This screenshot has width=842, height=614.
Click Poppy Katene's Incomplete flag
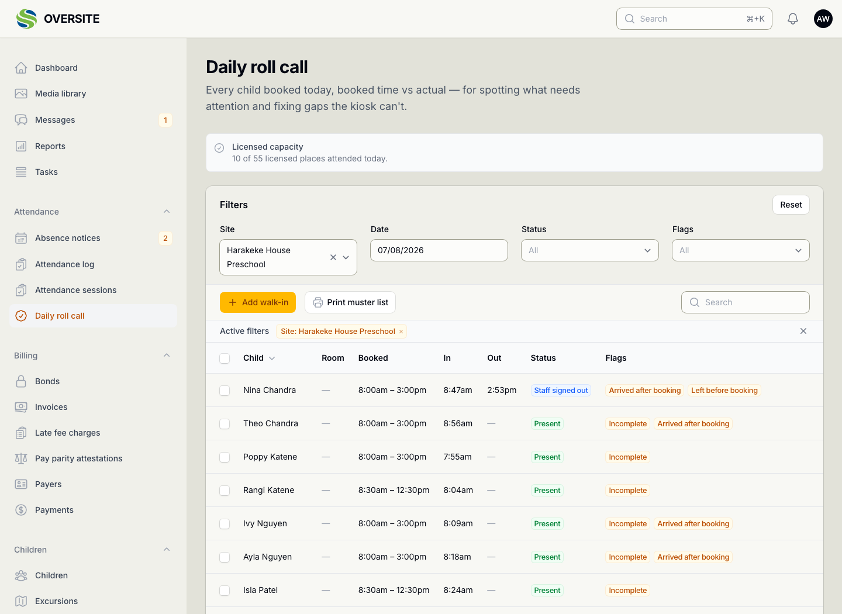pyautogui.click(x=628, y=457)
